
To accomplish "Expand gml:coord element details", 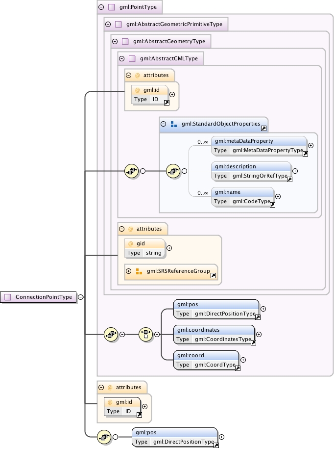I will click(x=243, y=360).
